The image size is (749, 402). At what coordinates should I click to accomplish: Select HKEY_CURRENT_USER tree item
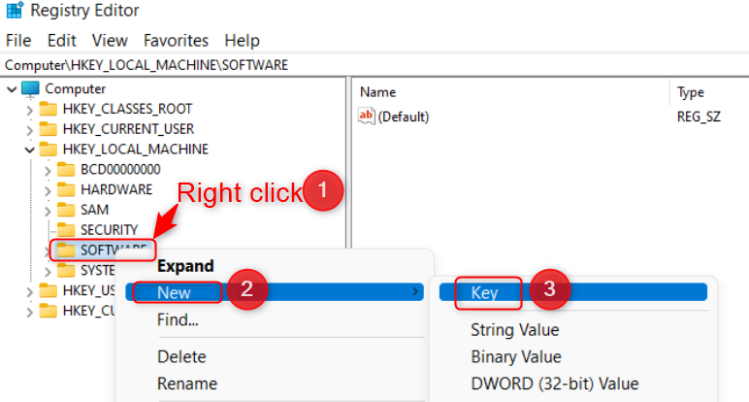(x=128, y=129)
